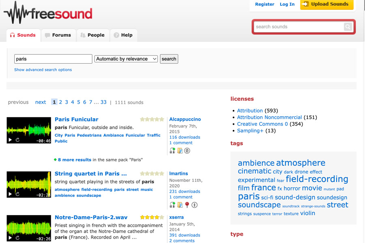Show advanced search options
Viewport: 365px width, 243px height.
(43, 70)
